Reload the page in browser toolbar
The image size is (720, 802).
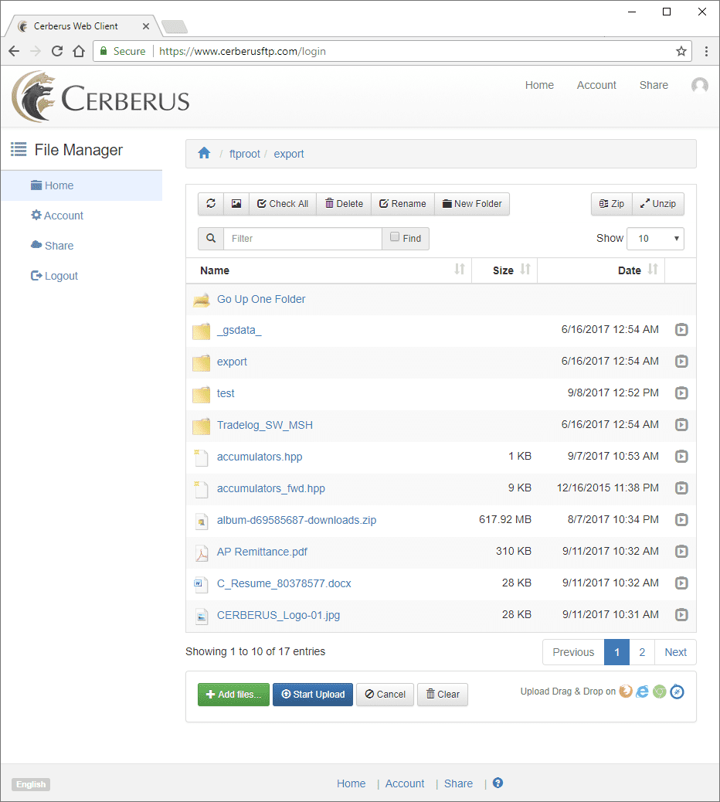57,51
